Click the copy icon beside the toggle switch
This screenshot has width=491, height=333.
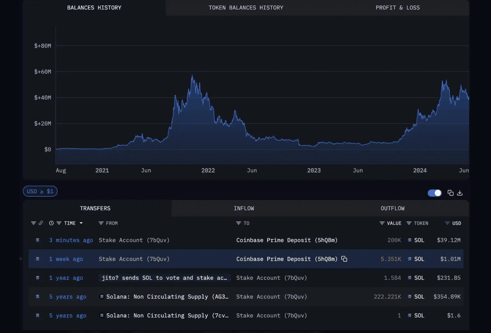pyautogui.click(x=451, y=193)
